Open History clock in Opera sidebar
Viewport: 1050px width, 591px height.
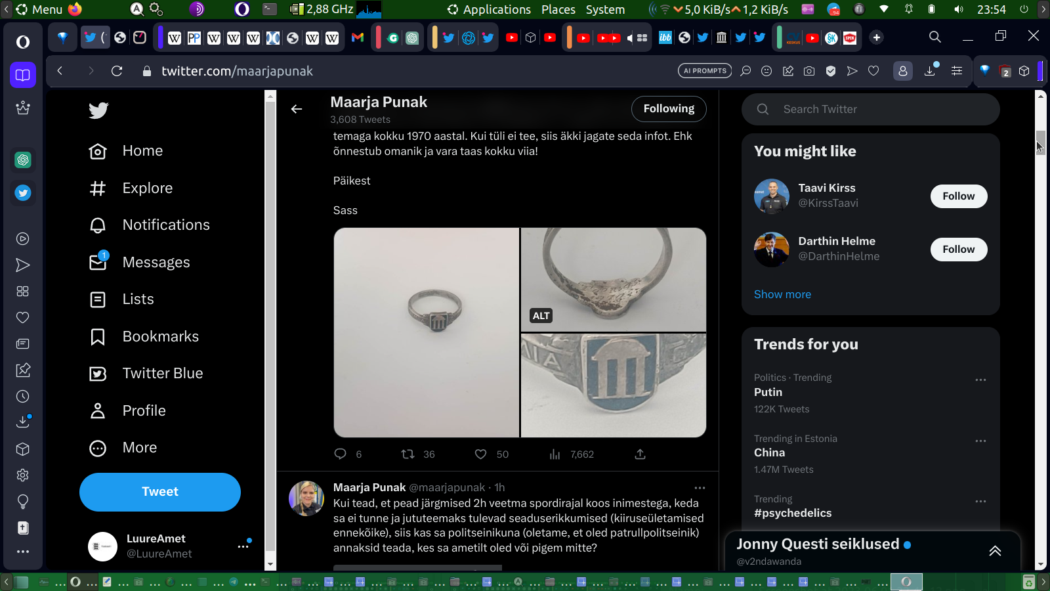tap(23, 397)
